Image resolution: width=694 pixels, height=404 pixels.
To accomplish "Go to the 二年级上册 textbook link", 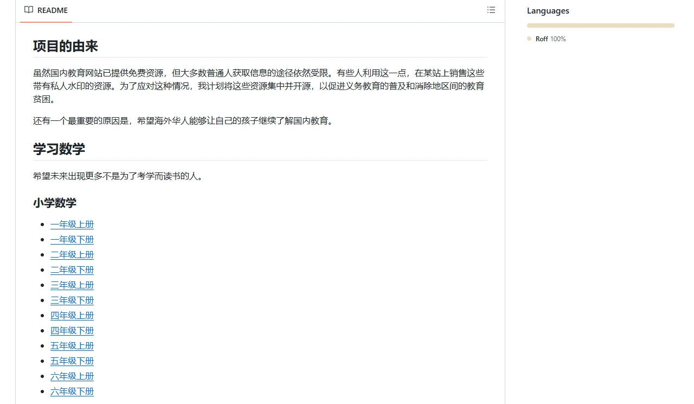I will (72, 255).
